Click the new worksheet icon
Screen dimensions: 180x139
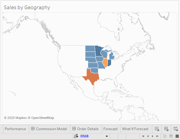coord(157,129)
